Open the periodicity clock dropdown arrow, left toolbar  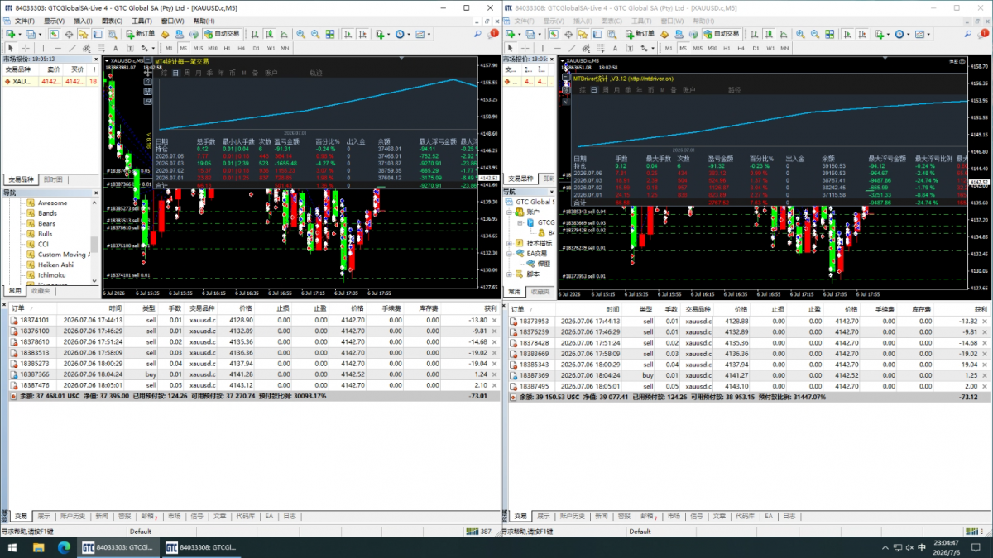click(x=409, y=34)
